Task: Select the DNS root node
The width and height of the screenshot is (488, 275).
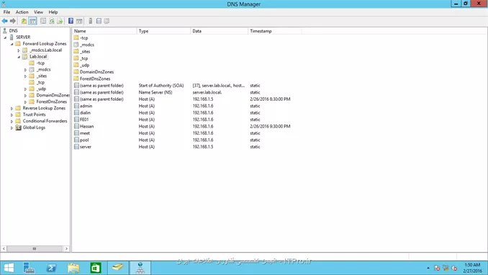Action: (x=14, y=30)
